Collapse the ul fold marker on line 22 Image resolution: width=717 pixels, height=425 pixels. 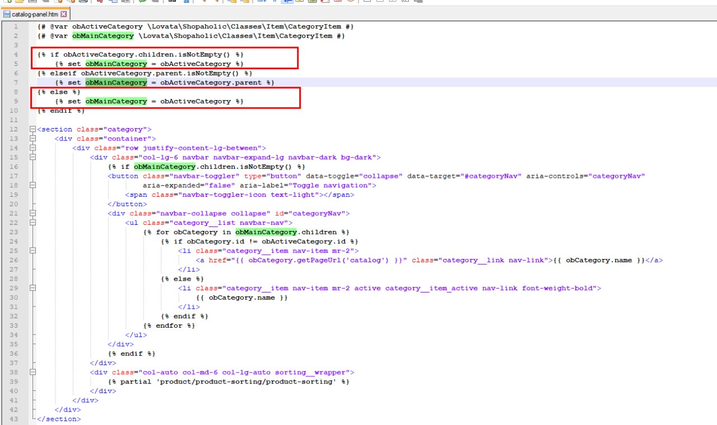[x=32, y=223]
